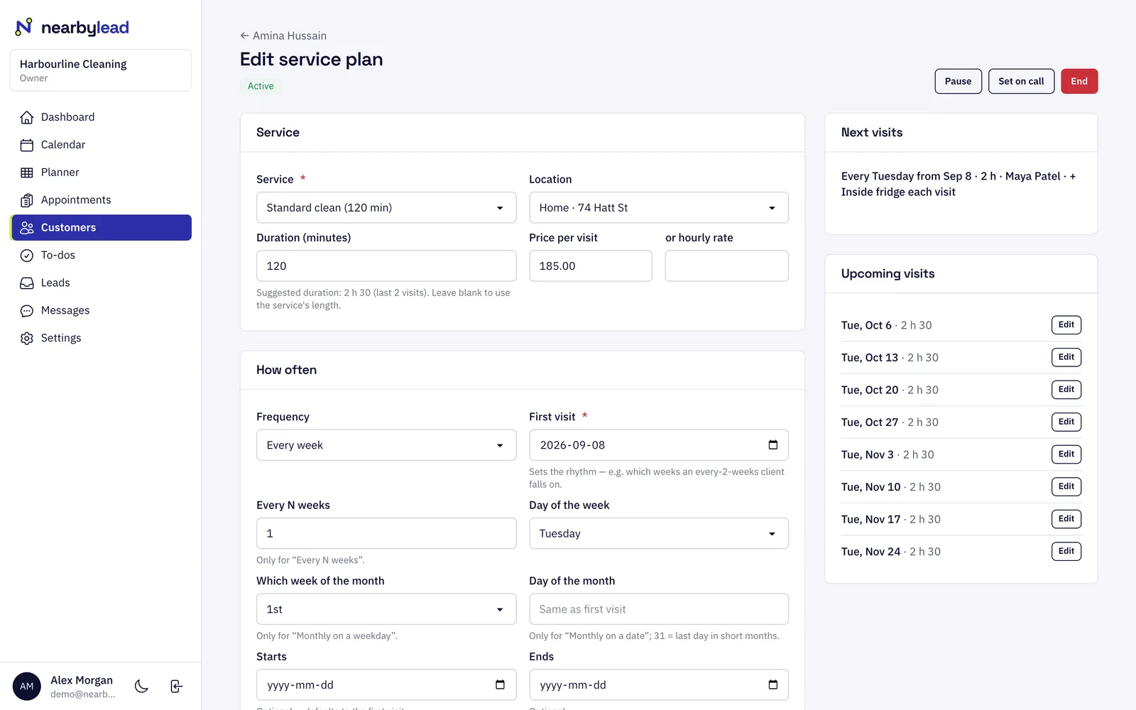Open Day of the week dropdown

coord(659,533)
